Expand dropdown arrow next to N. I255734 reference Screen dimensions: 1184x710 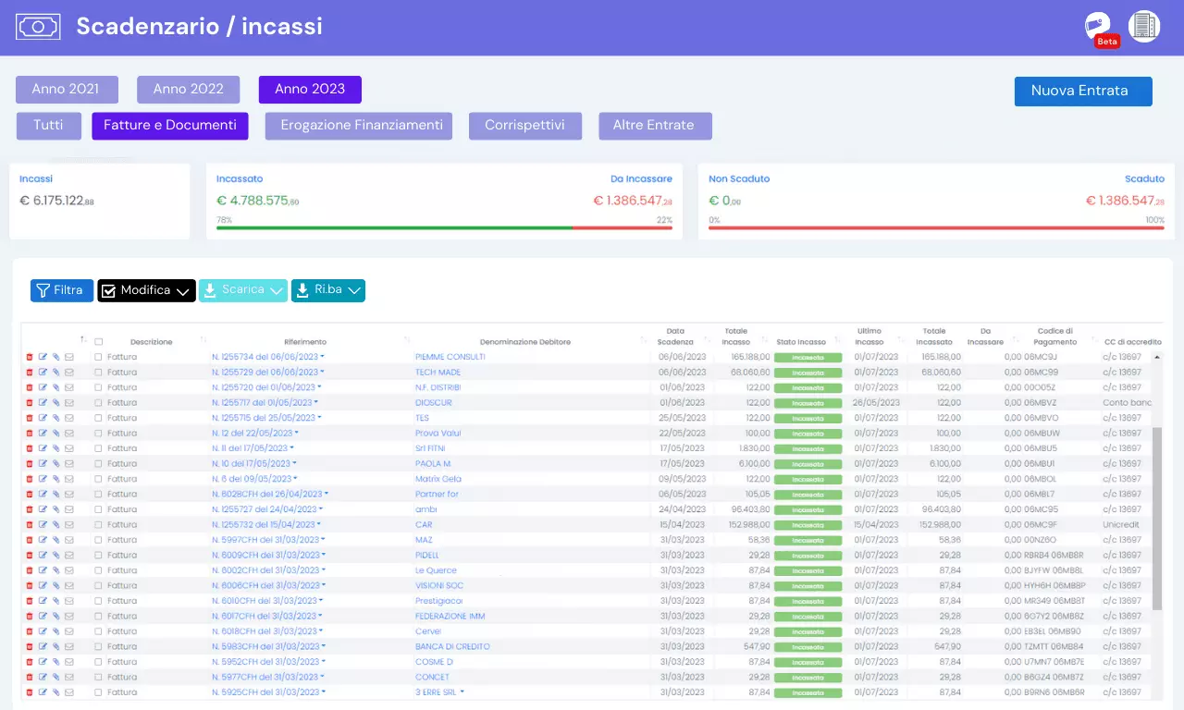pyautogui.click(x=322, y=357)
